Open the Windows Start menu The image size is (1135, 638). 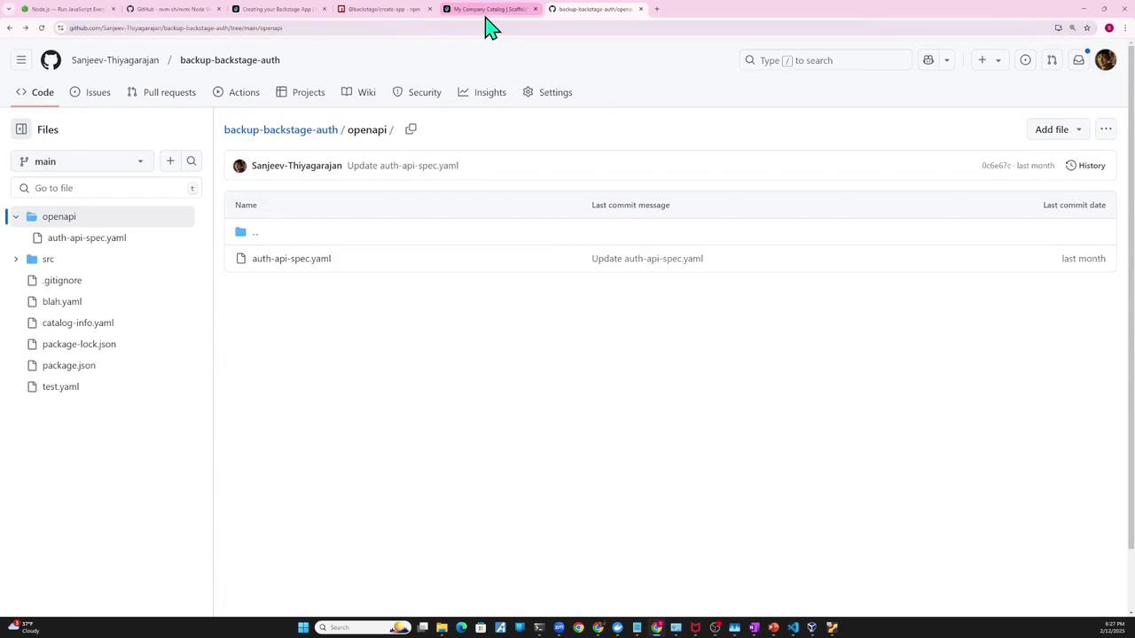303,627
